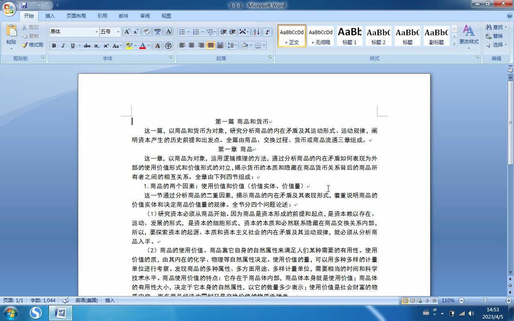Apply subscript formatting

pyautogui.click(x=97, y=46)
